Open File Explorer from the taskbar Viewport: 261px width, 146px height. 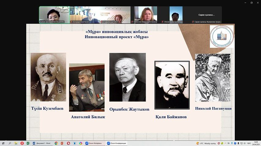(x=16, y=143)
